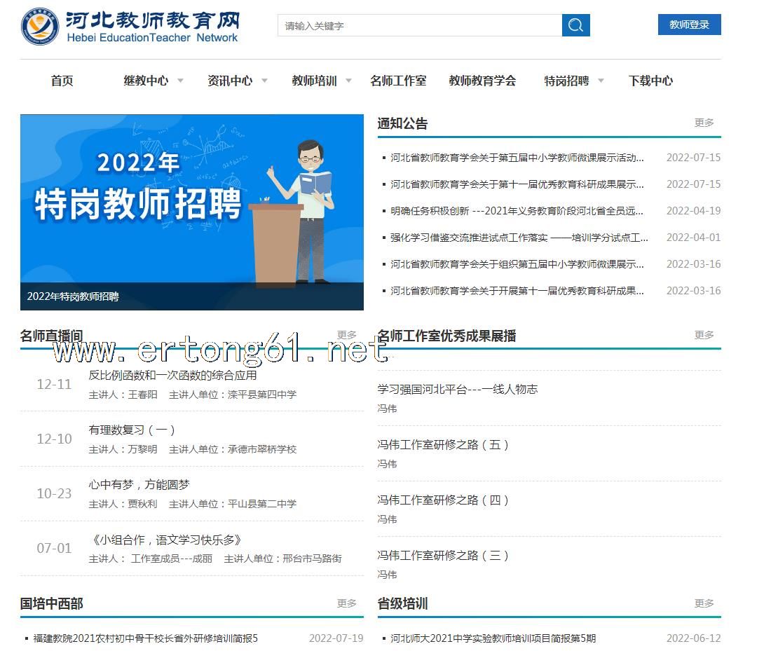Open the 有理数复习（一） live lesson
Screen dimensions: 778x651
(x=132, y=430)
